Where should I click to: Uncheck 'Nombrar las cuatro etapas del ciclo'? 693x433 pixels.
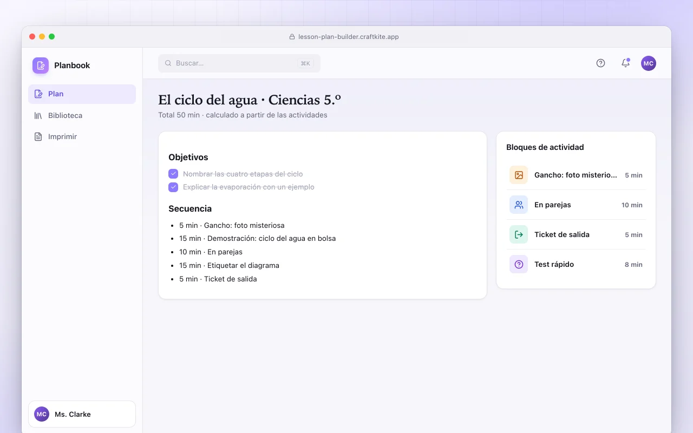[173, 174]
